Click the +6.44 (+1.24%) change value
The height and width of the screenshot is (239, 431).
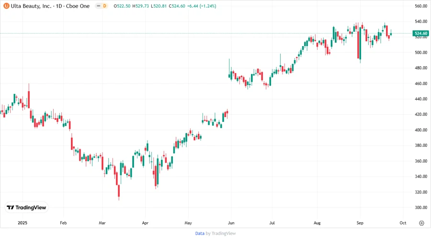click(202, 6)
